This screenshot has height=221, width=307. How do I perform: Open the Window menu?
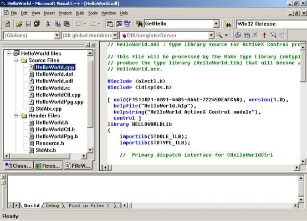point(109,13)
